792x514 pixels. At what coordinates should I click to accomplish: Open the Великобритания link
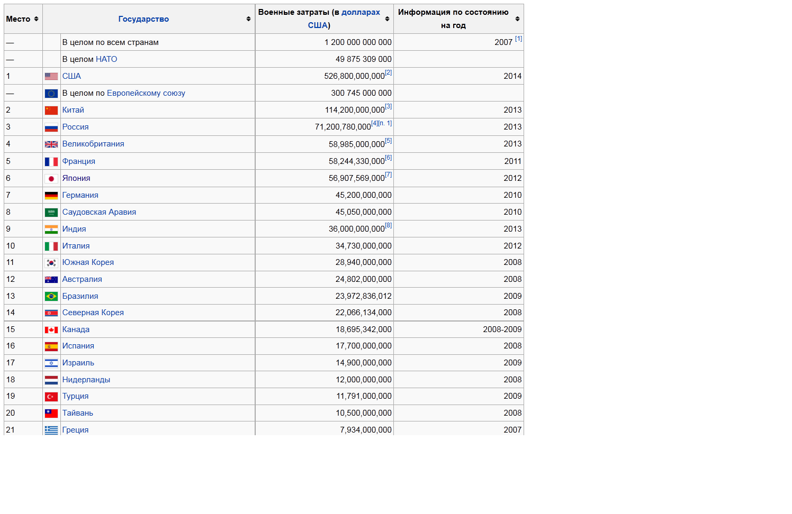(93, 144)
